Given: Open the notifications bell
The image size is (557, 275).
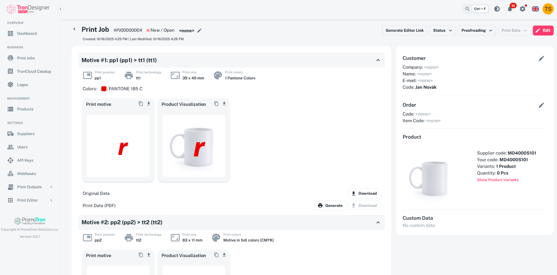Looking at the screenshot, I should click(x=510, y=9).
